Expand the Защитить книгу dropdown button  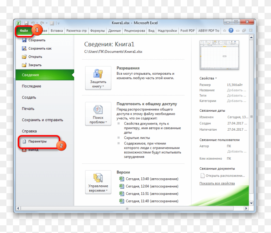coord(98,78)
